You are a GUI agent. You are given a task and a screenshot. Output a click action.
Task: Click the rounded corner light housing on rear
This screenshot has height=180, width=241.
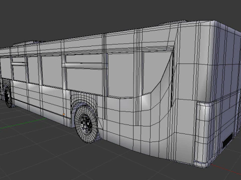click(x=203, y=134)
